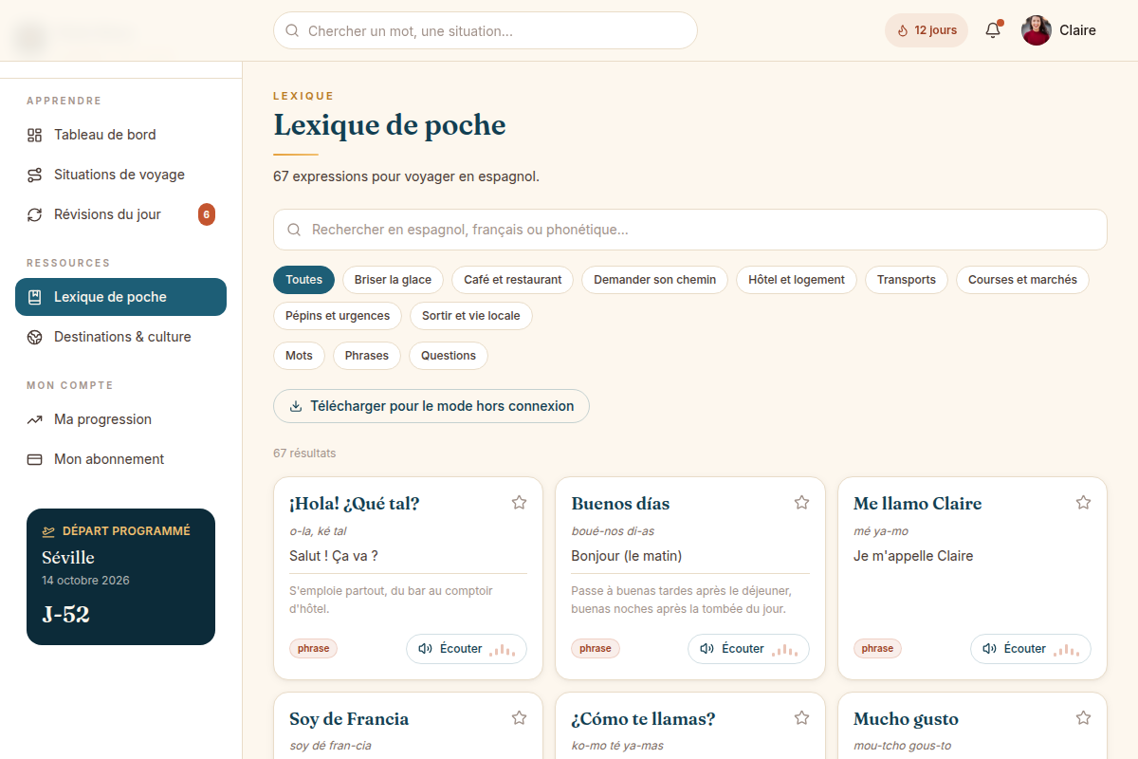
Task: Click the phonetic text "o-la, ké tal"
Action: [319, 531]
